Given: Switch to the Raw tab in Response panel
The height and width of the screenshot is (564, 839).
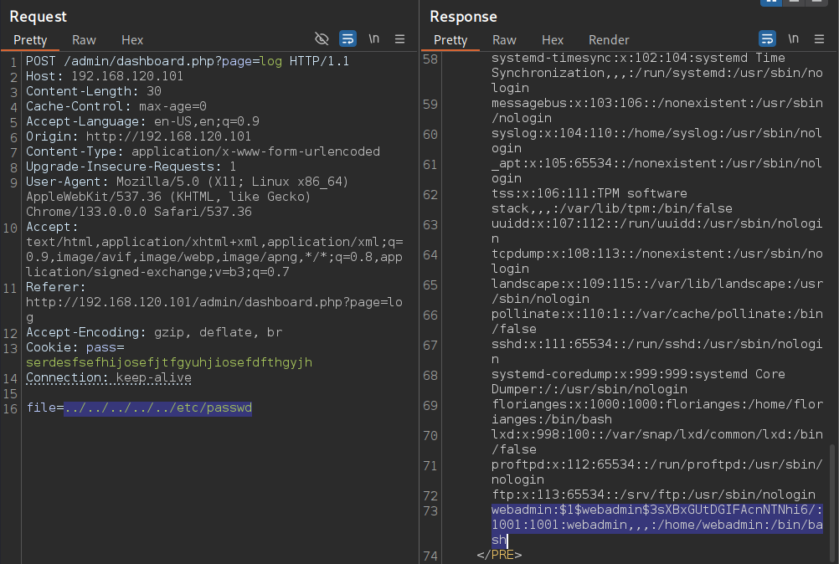Looking at the screenshot, I should coord(504,40).
